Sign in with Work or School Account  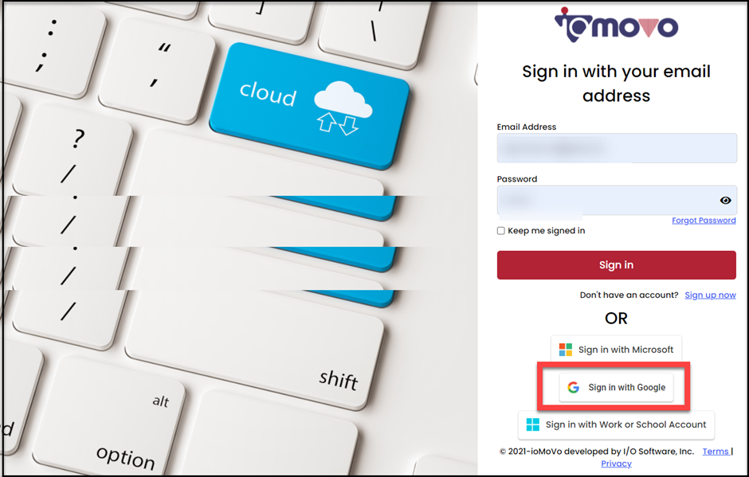pyautogui.click(x=616, y=424)
